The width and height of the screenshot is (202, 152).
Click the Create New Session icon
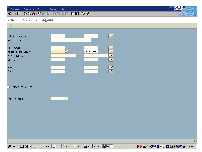[73, 14]
